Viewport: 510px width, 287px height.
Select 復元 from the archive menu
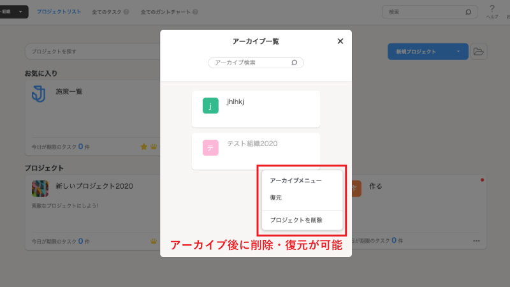click(x=276, y=198)
